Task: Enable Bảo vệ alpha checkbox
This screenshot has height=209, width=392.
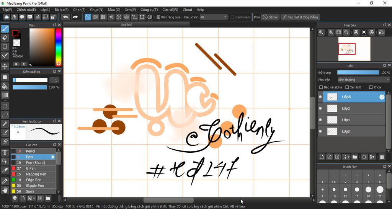Action: pos(321,87)
